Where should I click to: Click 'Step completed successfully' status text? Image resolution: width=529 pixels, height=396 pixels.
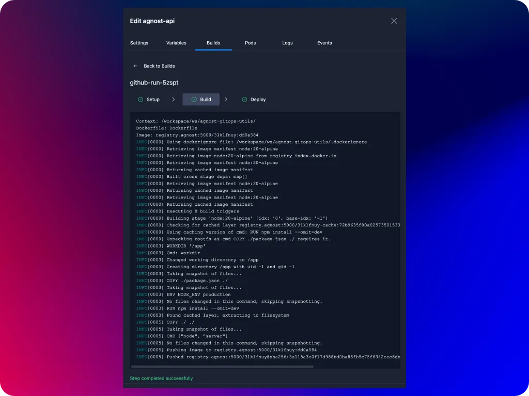click(x=161, y=378)
